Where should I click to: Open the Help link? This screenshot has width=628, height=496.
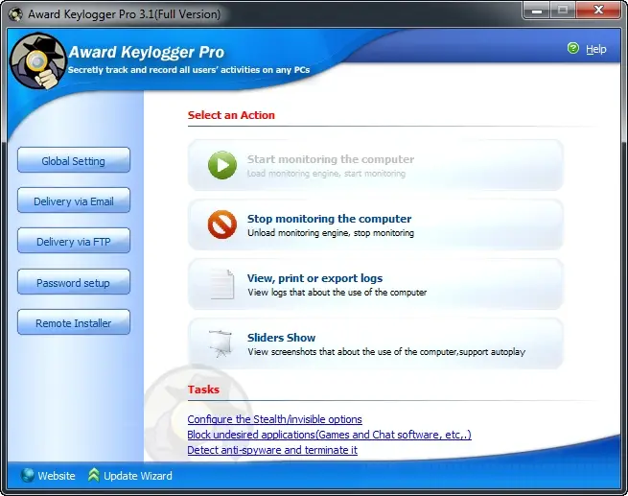[x=596, y=49]
